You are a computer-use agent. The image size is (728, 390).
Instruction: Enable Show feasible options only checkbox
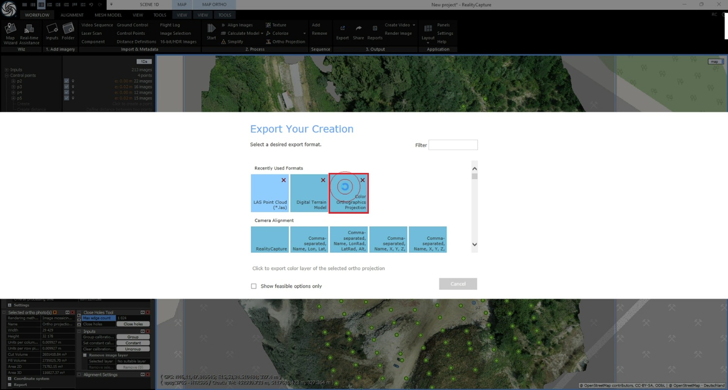coord(254,286)
